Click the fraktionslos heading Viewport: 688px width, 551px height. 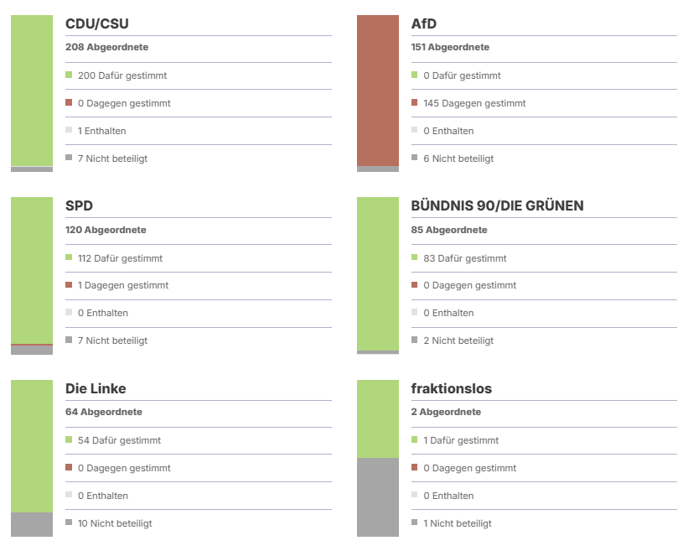pos(452,388)
